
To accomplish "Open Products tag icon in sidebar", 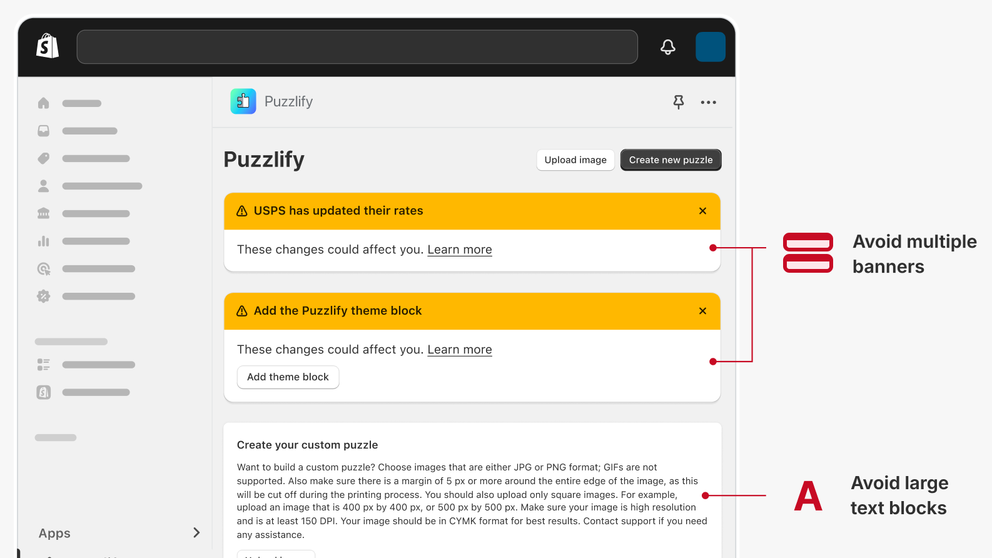I will (43, 158).
